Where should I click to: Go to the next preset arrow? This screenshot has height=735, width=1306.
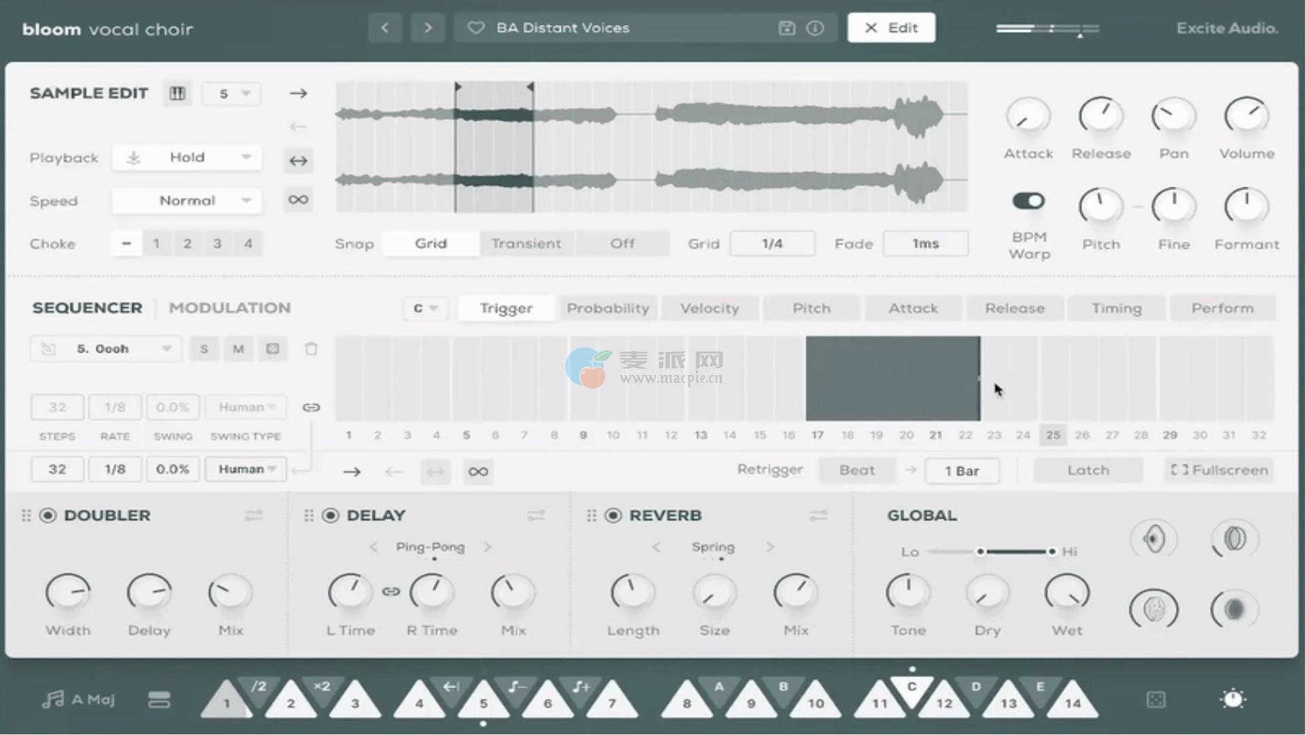(428, 28)
